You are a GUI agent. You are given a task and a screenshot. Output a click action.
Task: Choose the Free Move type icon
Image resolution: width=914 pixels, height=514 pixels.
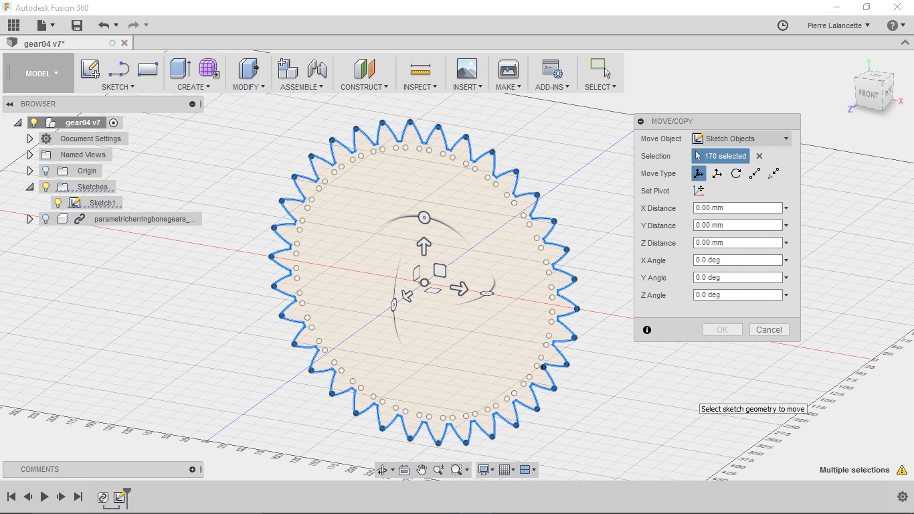click(699, 173)
